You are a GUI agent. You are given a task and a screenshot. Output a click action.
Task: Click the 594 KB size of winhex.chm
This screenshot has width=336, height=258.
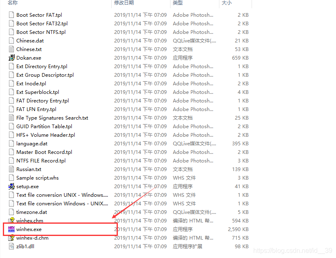coord(240,221)
